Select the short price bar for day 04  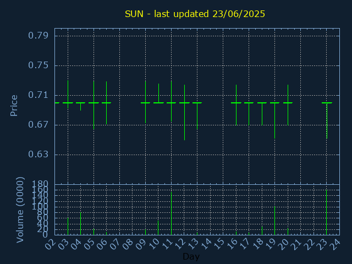81,106
